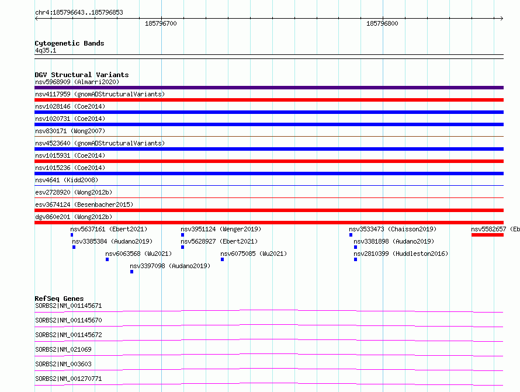Click the nsv5582657 label at right edge

(495, 229)
